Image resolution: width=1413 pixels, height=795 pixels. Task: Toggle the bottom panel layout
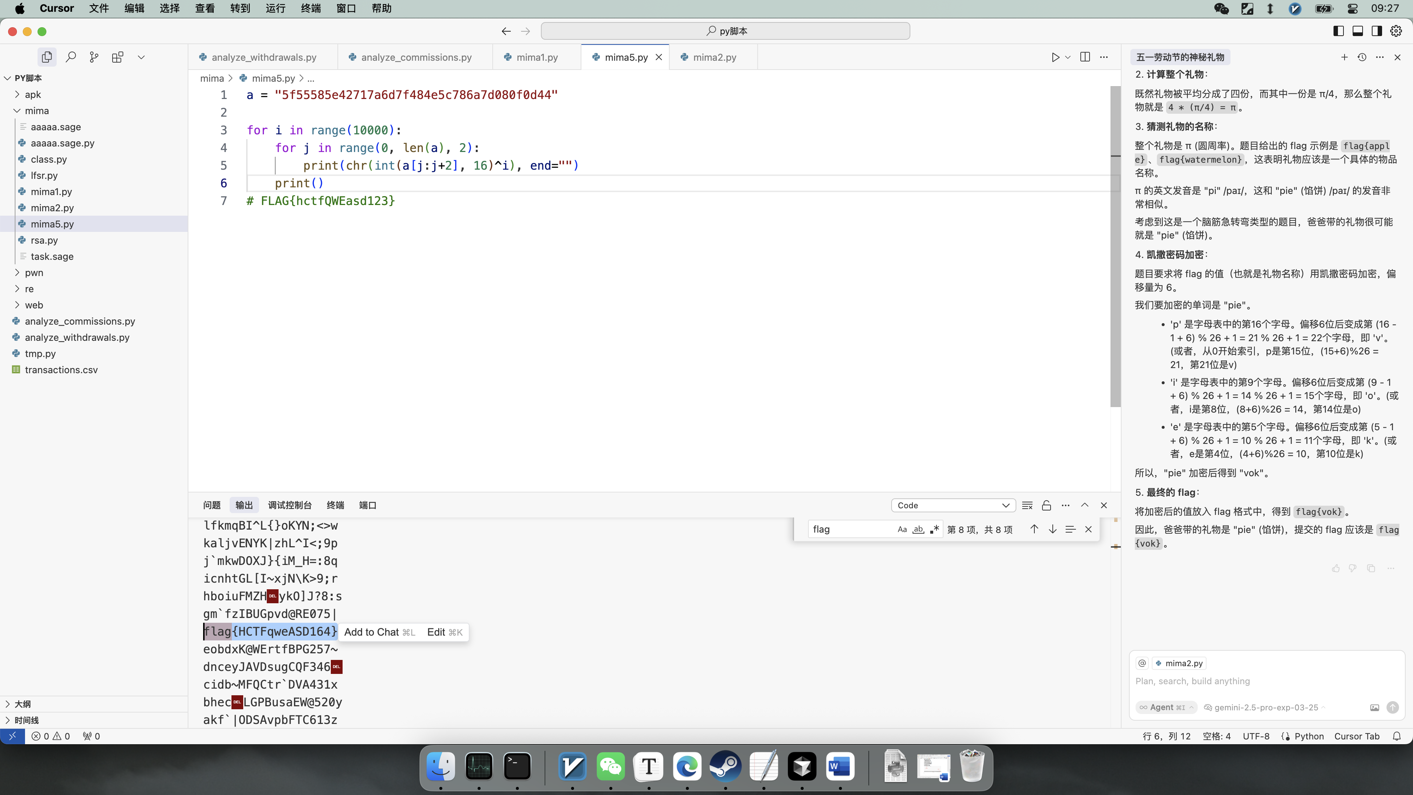point(1357,31)
